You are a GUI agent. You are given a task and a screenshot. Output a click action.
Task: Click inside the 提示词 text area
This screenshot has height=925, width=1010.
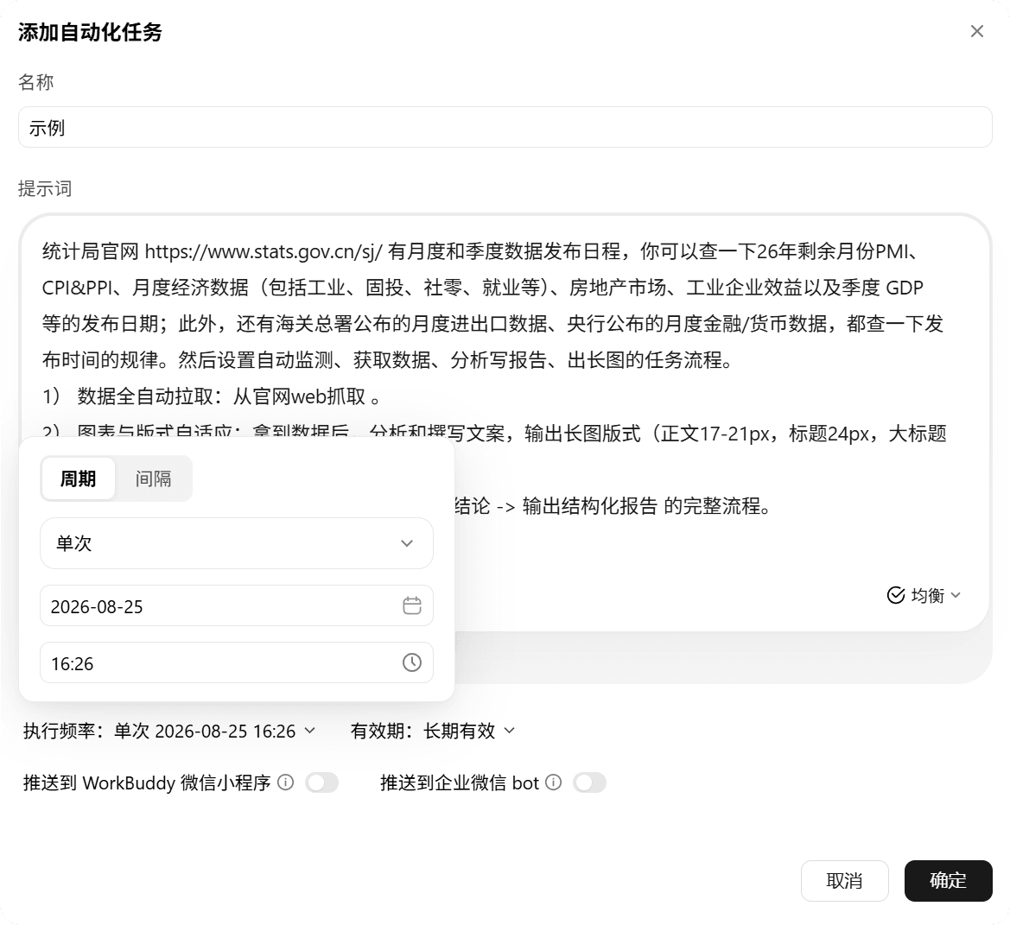(708, 548)
